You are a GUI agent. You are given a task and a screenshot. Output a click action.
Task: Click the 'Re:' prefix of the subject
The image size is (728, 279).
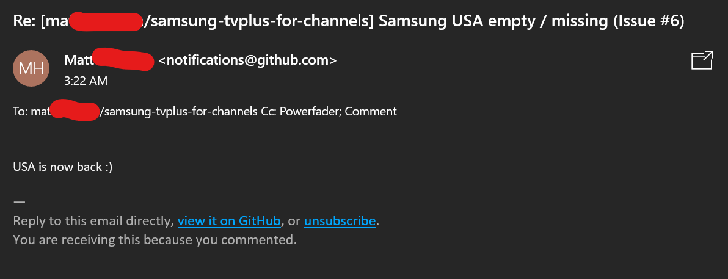pyautogui.click(x=24, y=21)
